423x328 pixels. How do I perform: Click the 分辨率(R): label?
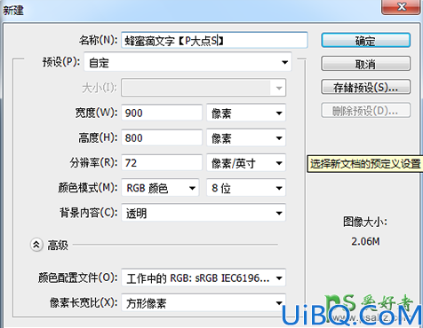coord(93,162)
